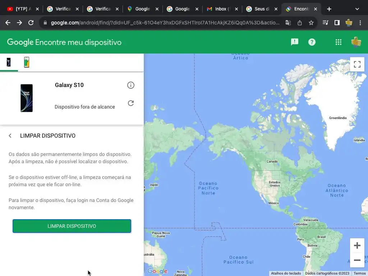Screen dimensions: 368x276
Task: Go forward in browser history
Action: (x=19, y=23)
